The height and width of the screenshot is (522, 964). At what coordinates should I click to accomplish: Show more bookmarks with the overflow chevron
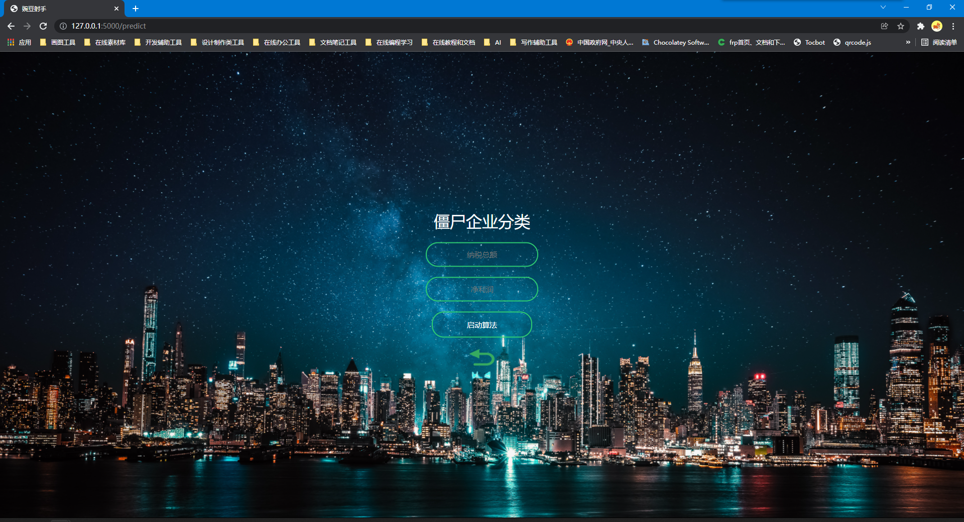(x=908, y=42)
